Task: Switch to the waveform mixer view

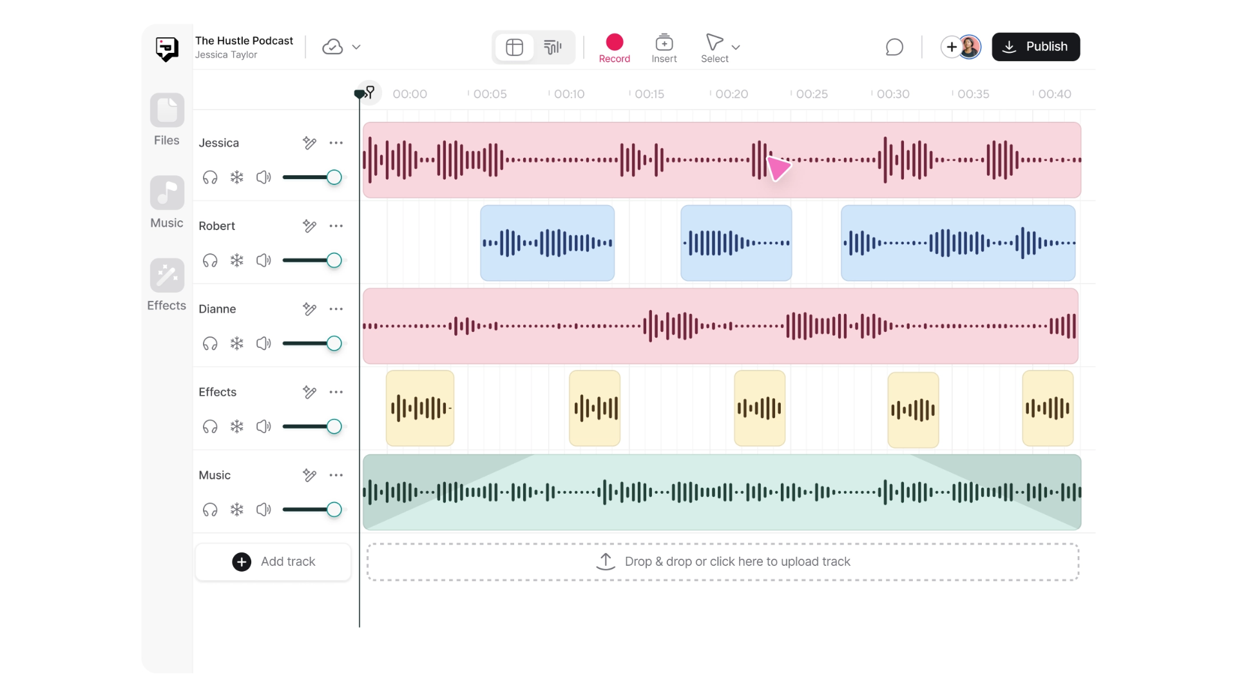Action: [553, 47]
